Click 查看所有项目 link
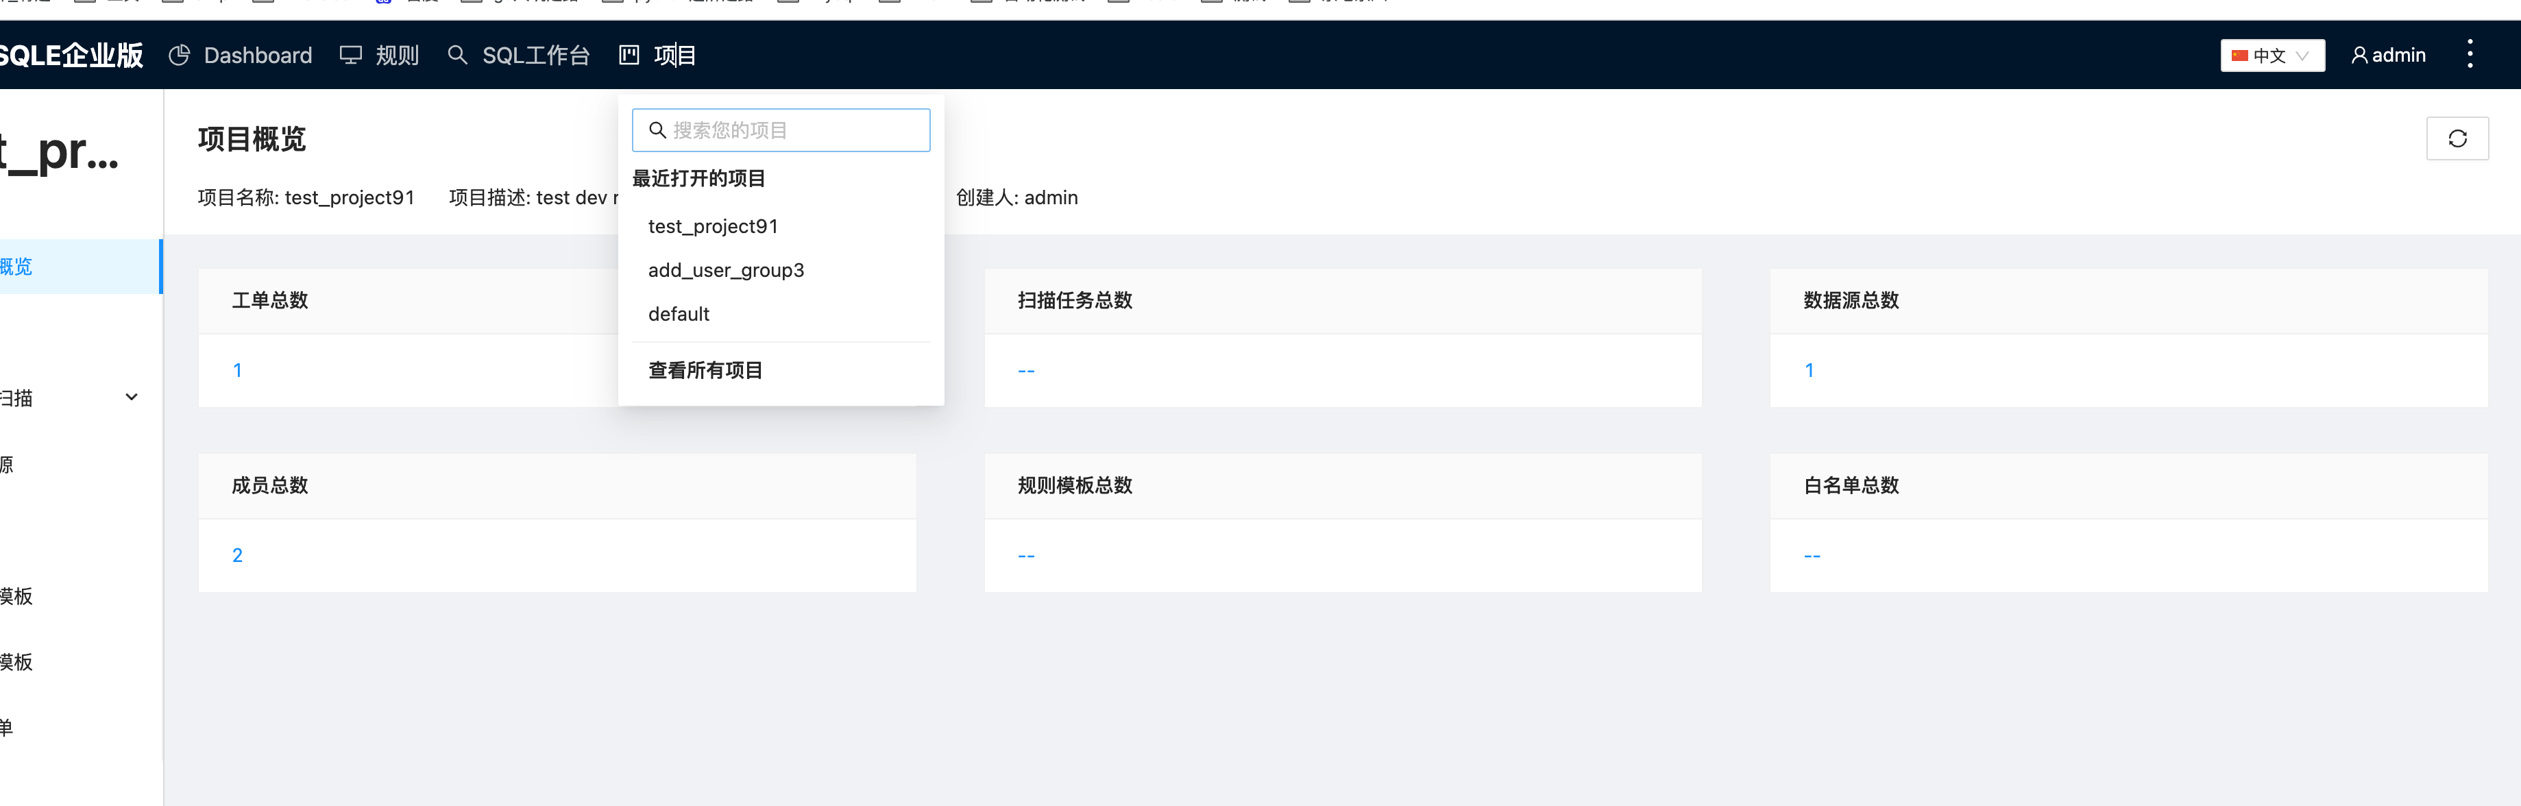The image size is (2521, 806). (x=705, y=371)
